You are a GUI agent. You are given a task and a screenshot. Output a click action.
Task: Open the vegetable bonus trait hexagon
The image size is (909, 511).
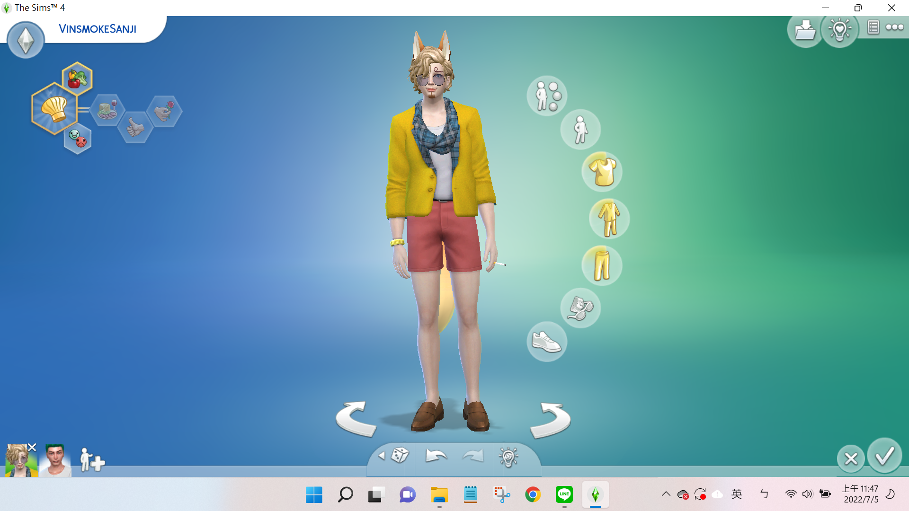[x=77, y=78]
